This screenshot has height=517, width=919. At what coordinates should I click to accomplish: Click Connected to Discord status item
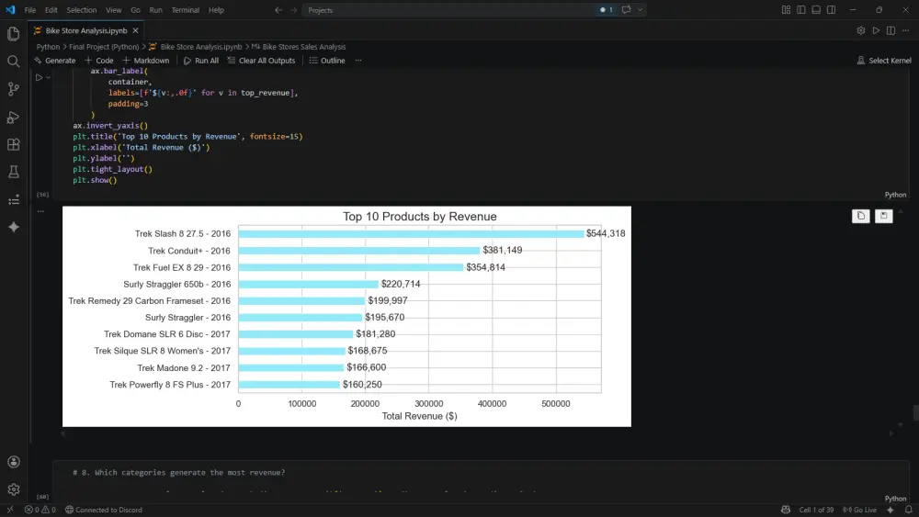click(x=103, y=510)
